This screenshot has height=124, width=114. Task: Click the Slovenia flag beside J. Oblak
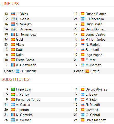coord(13,14)
